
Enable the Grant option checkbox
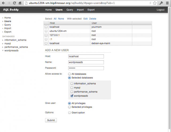tap(69, 113)
